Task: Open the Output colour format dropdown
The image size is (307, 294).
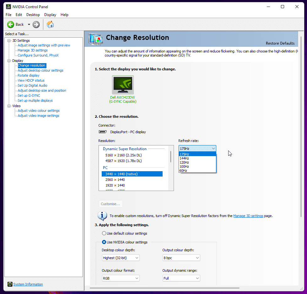Action: click(121, 278)
